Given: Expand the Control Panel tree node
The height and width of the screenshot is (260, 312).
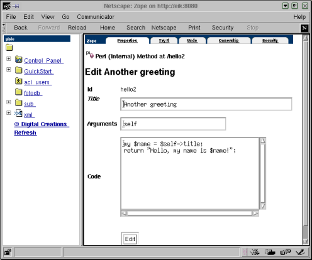Looking at the screenshot, I should pos(9,58).
